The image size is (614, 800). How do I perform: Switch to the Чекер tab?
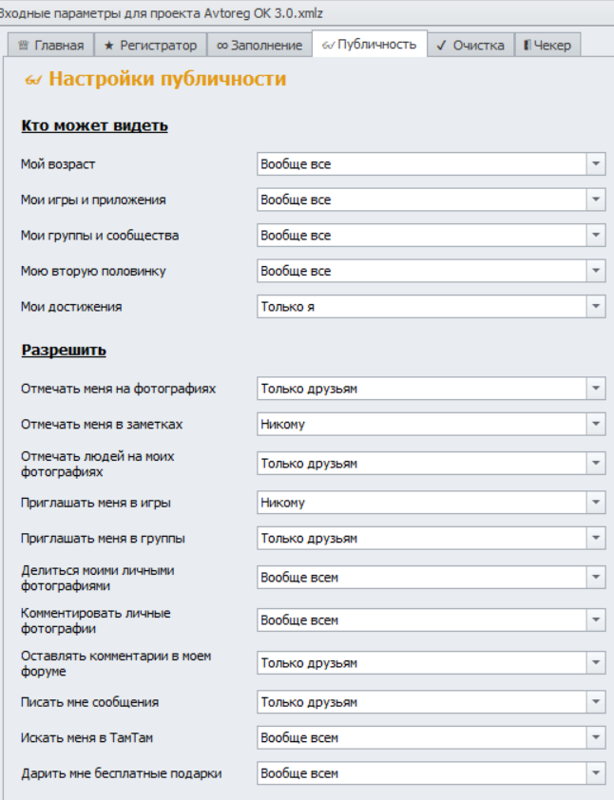pyautogui.click(x=547, y=45)
